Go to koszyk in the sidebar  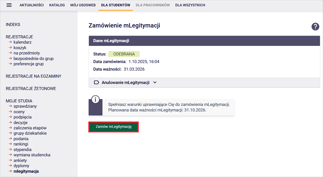[x=20, y=48]
